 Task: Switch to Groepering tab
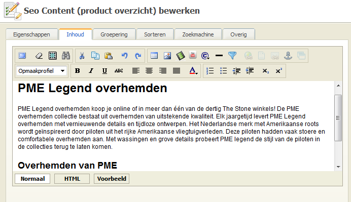click(x=114, y=34)
